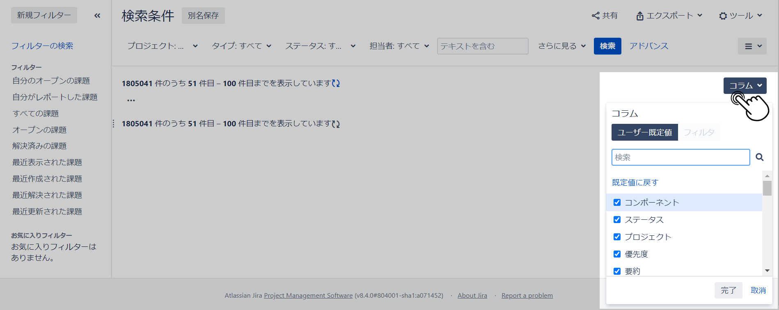Click the 完了 button

click(728, 290)
